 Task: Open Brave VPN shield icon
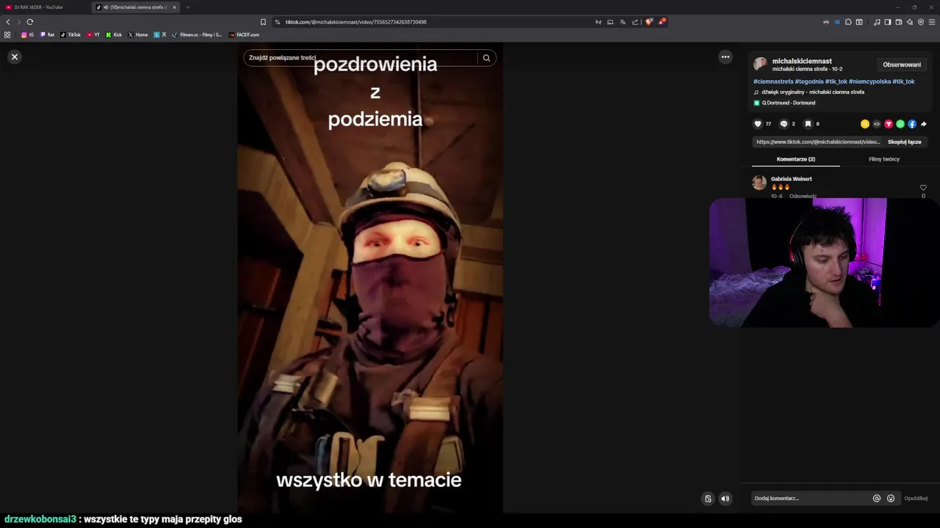(x=921, y=22)
